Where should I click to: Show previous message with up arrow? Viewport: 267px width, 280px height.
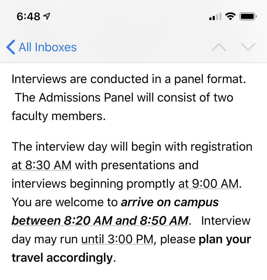pos(219,47)
